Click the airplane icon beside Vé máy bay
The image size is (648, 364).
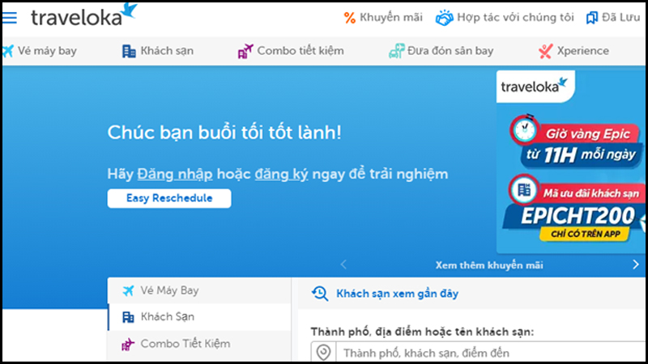click(x=8, y=51)
